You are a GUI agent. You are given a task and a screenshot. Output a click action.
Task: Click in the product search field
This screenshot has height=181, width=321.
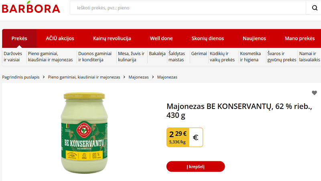tap(188, 8)
